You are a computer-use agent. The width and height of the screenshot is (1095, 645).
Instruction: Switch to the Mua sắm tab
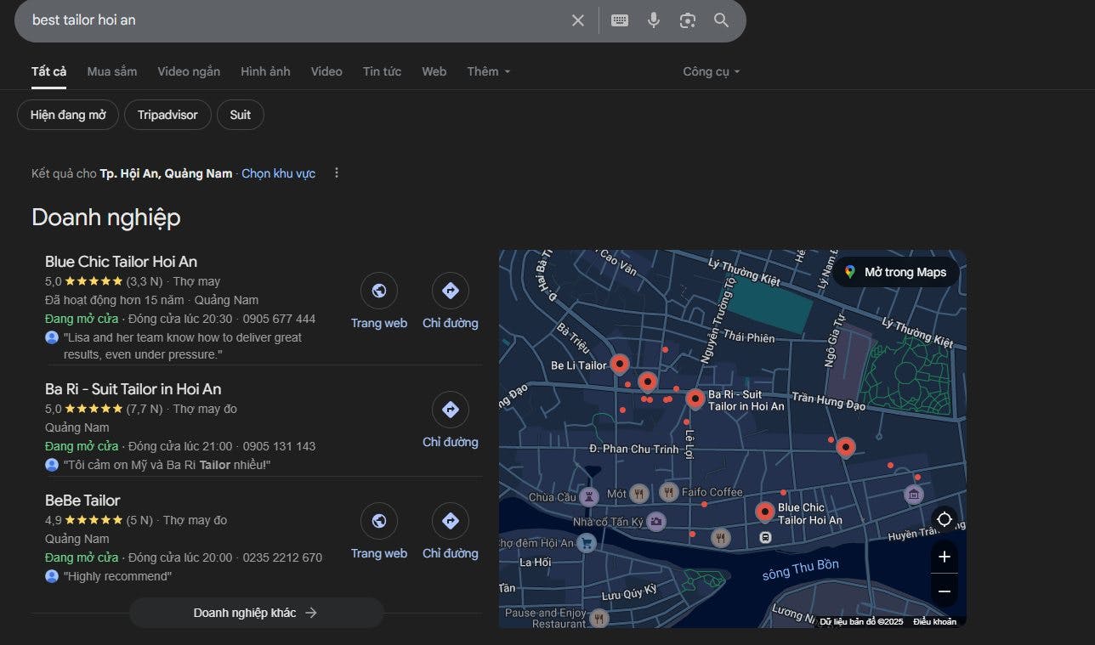(x=111, y=71)
